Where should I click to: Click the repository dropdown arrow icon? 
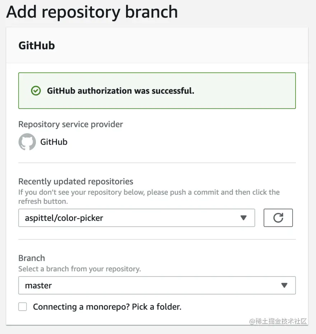click(244, 218)
